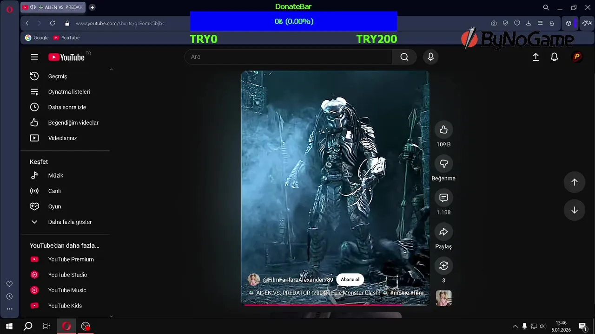This screenshot has height=334, width=595.
Task: Go to previous Short with up arrow
Action: 575,182
